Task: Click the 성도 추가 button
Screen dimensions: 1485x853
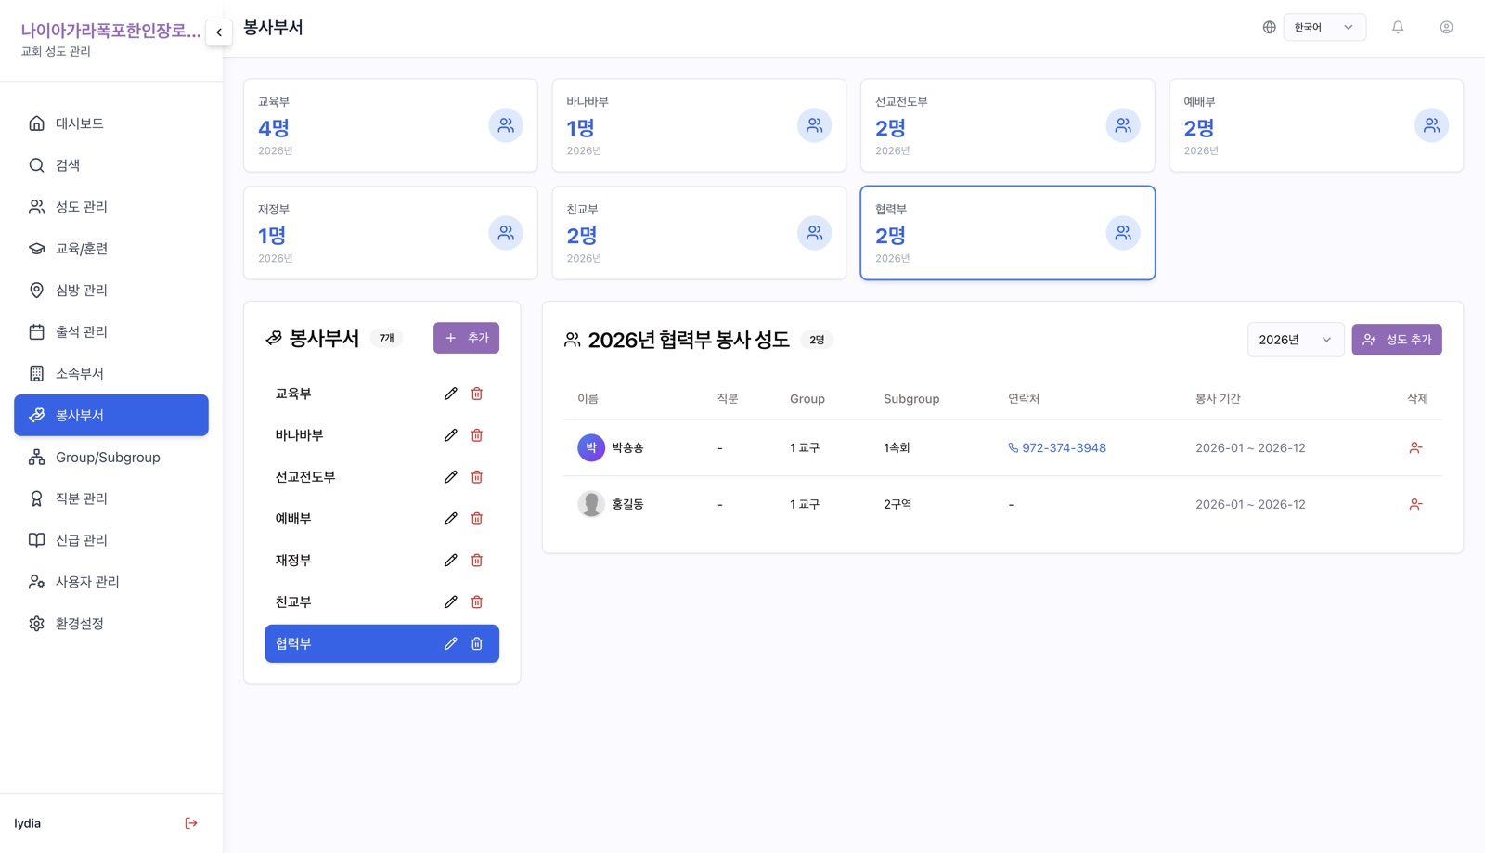Action: (1397, 340)
